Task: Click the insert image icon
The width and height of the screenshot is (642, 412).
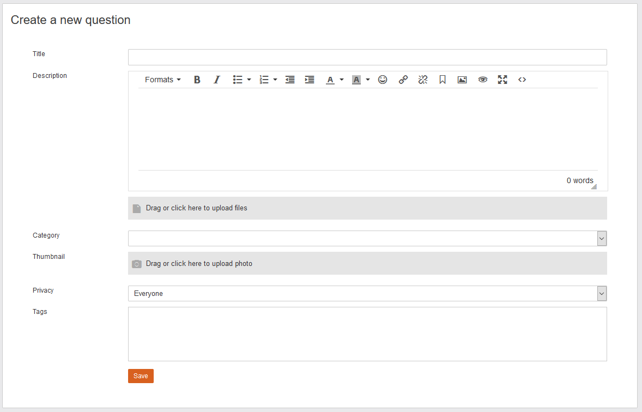Action: [462, 80]
